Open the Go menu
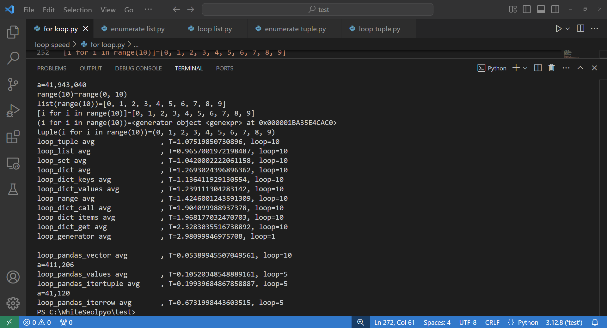 tap(129, 10)
